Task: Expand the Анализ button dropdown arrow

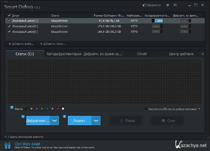Action: (x=96, y=121)
